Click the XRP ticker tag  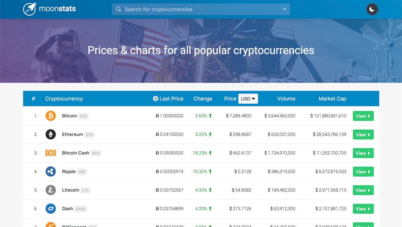82,172
